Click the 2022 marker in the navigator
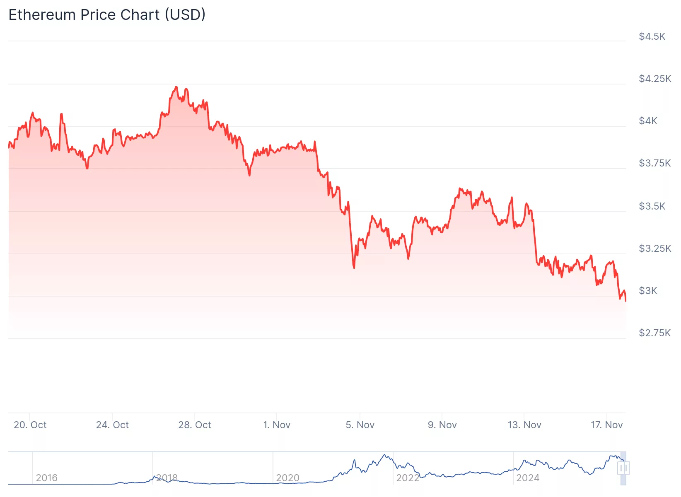The width and height of the screenshot is (681, 497). (x=408, y=478)
